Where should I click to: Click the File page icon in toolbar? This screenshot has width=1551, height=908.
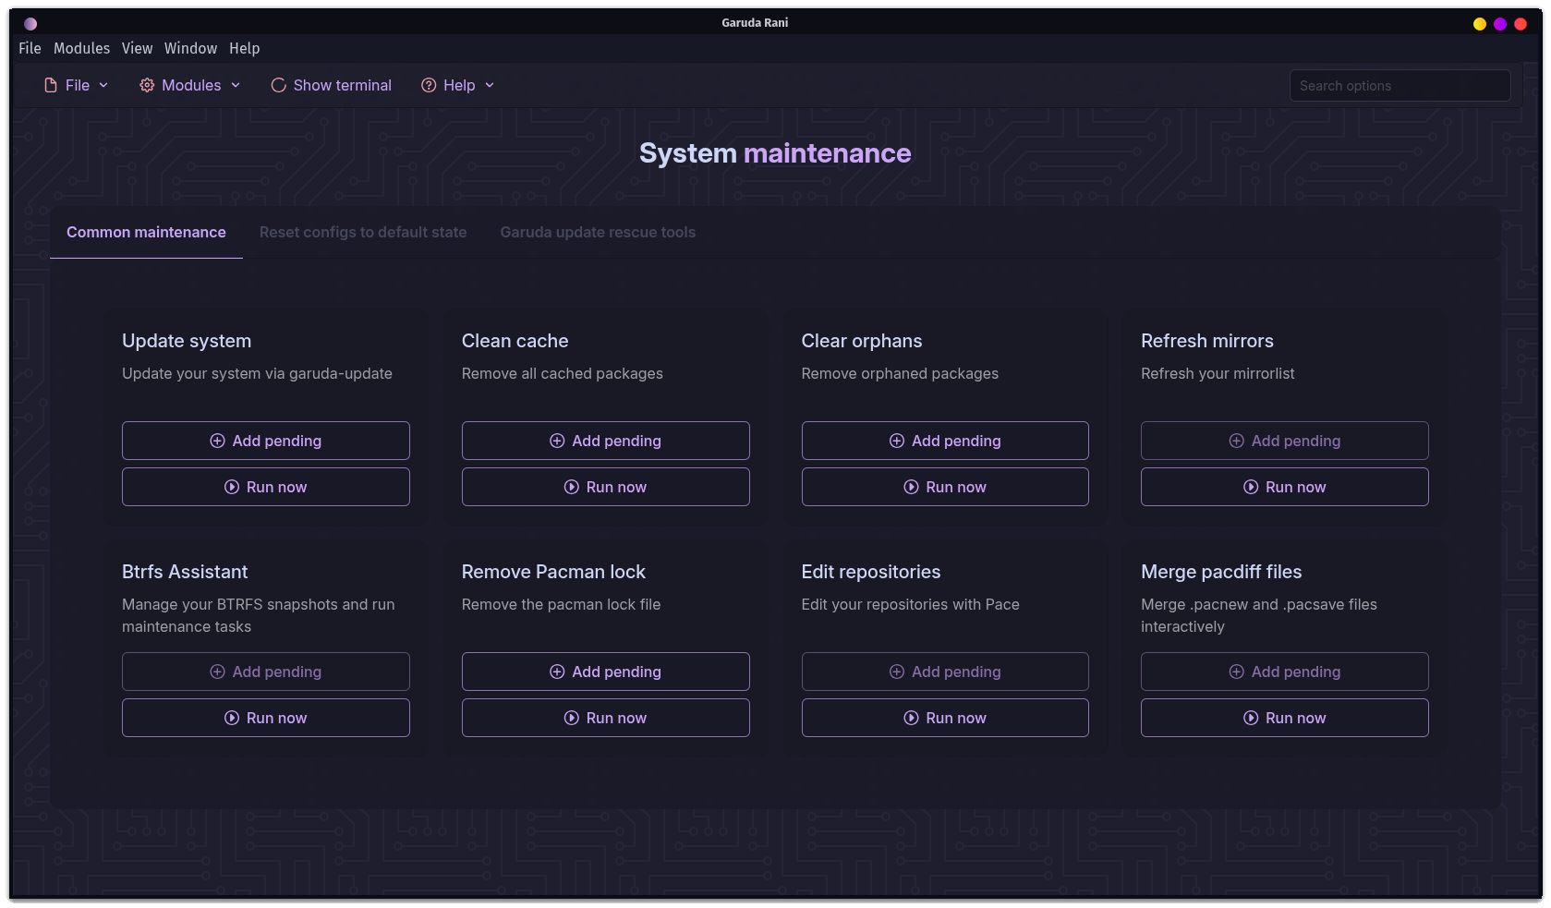51,85
